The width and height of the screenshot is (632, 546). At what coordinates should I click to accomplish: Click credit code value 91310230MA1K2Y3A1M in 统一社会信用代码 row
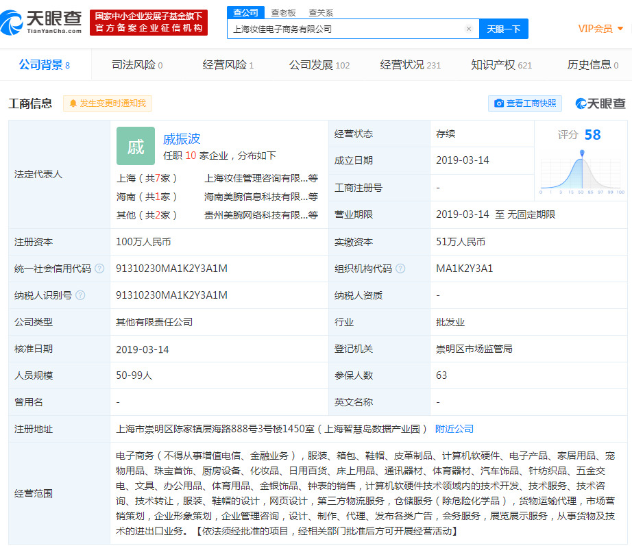(x=171, y=269)
